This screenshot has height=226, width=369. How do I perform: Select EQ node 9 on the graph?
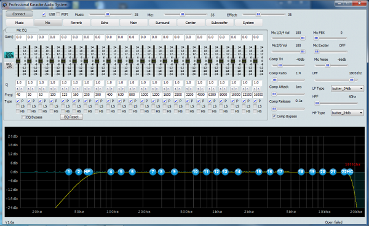174,172
